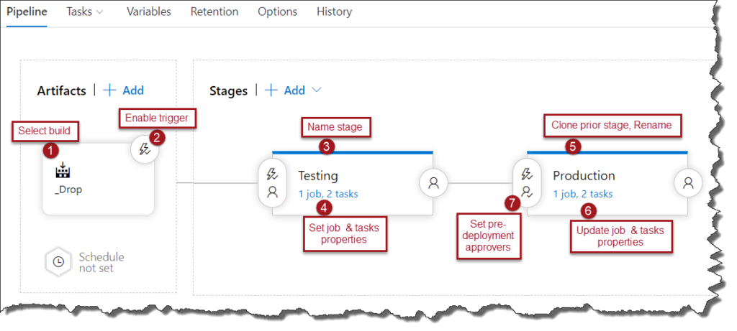Open Testing stage post-deployment conditions person icon

point(433,183)
